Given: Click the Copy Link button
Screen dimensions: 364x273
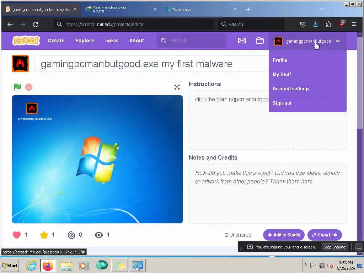Looking at the screenshot, I should (325, 235).
